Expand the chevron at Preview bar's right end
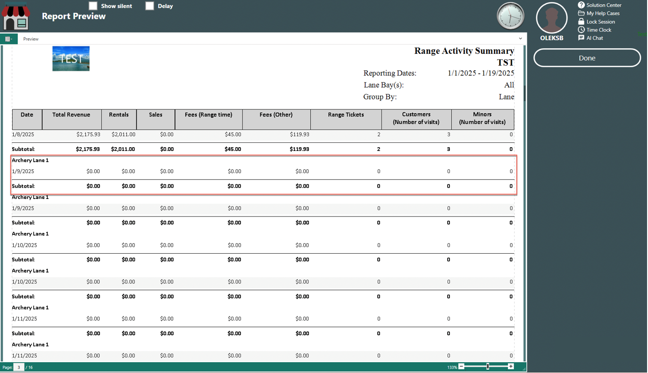 tap(521, 39)
